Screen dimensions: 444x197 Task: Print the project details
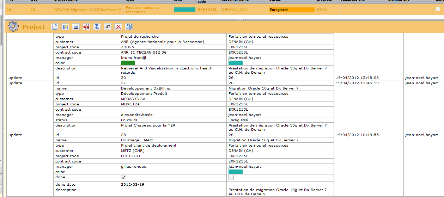coord(76,27)
